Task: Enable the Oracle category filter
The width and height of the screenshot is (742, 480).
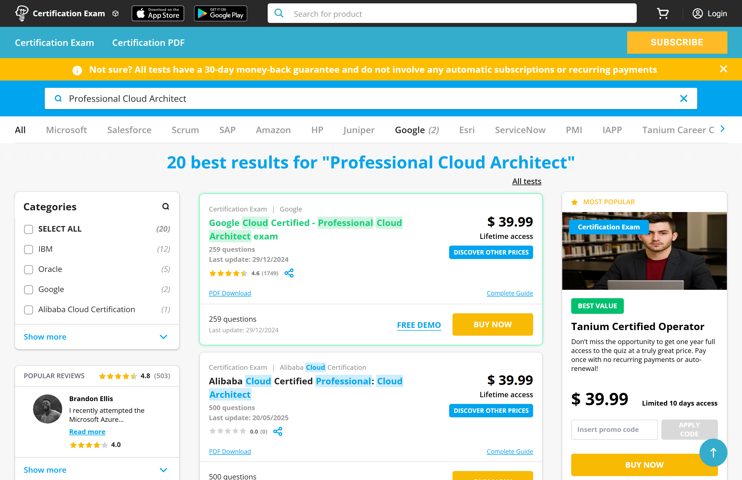Action: (x=29, y=269)
